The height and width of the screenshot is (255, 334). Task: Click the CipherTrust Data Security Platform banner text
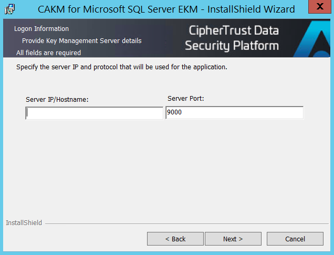[232, 38]
